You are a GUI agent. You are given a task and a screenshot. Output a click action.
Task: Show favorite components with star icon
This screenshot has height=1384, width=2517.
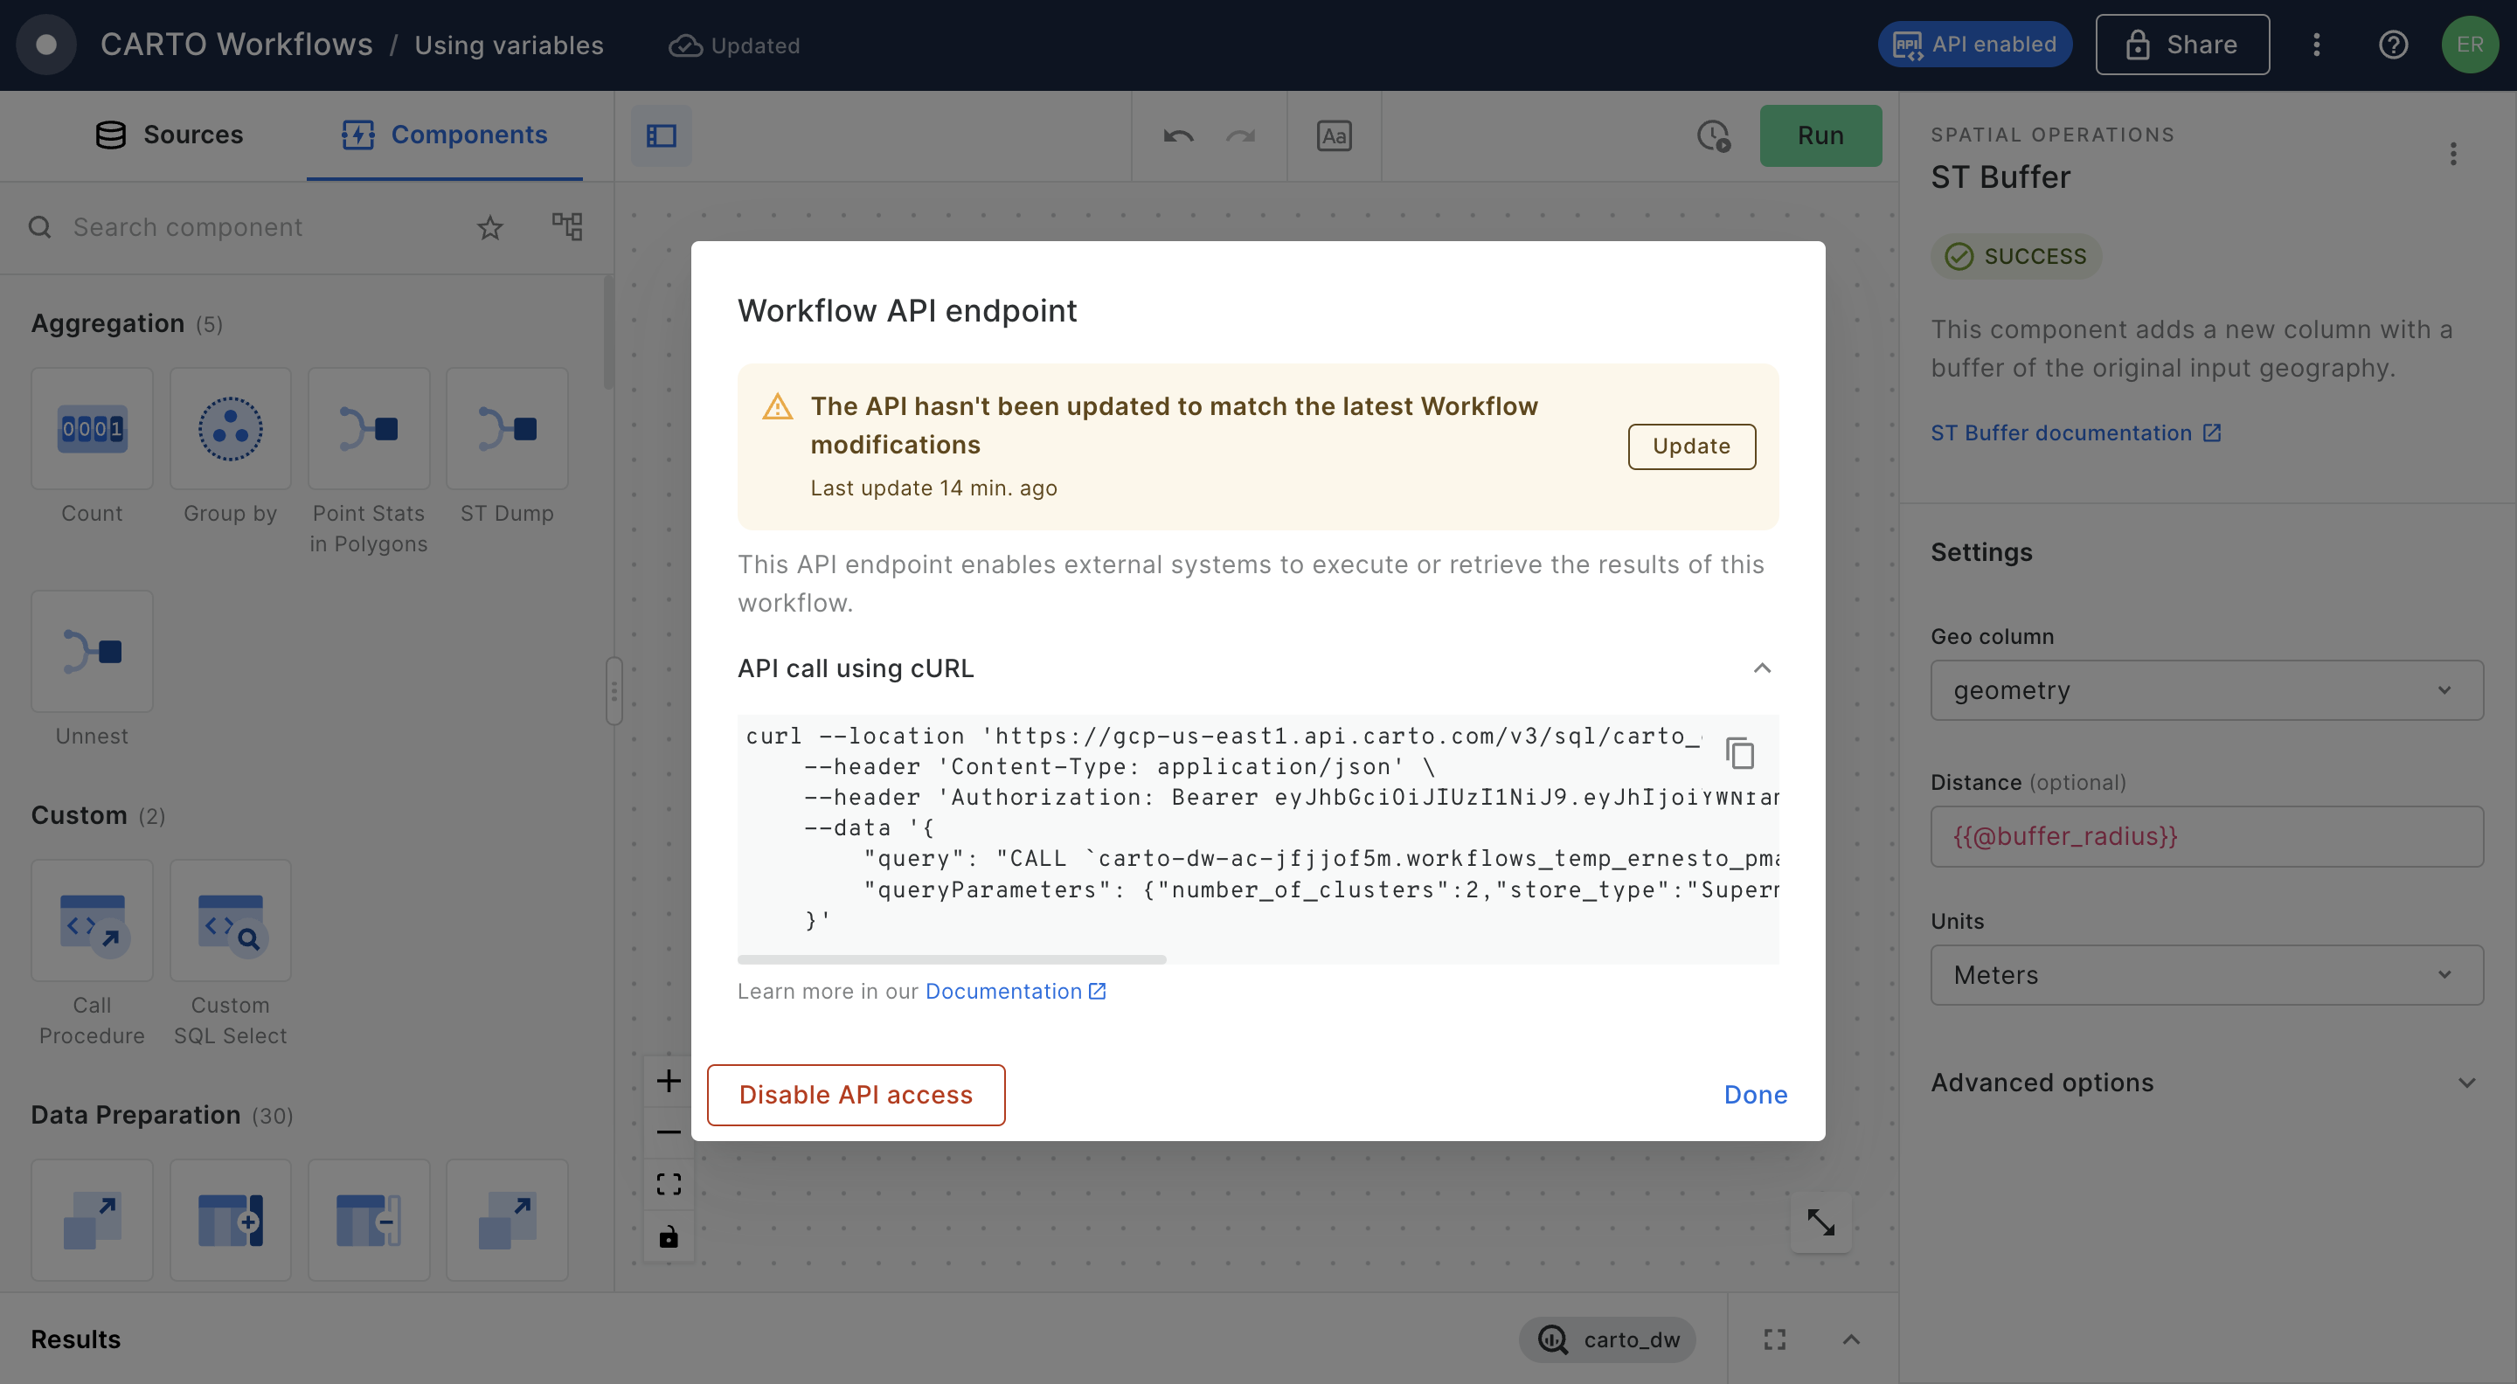[489, 227]
